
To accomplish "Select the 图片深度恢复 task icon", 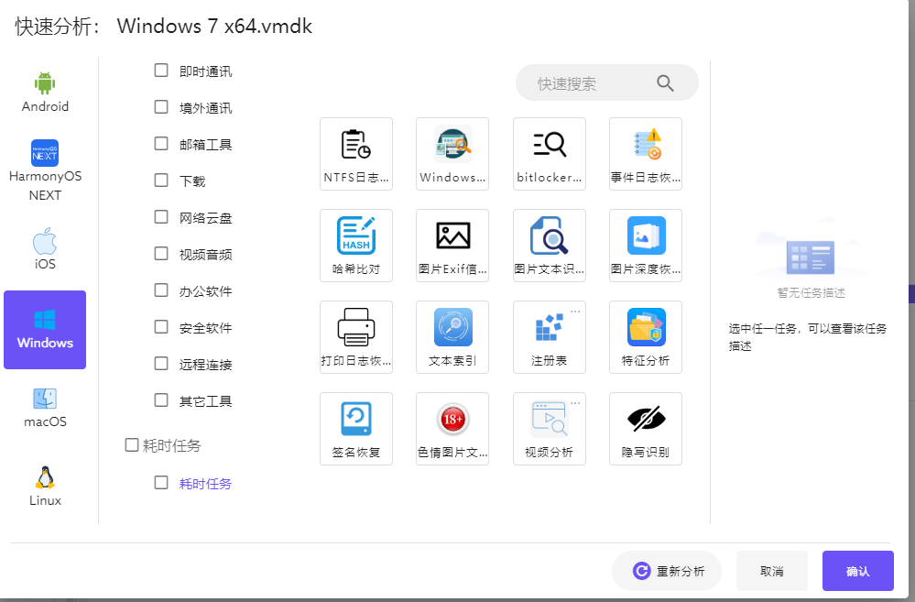I will pos(646,246).
